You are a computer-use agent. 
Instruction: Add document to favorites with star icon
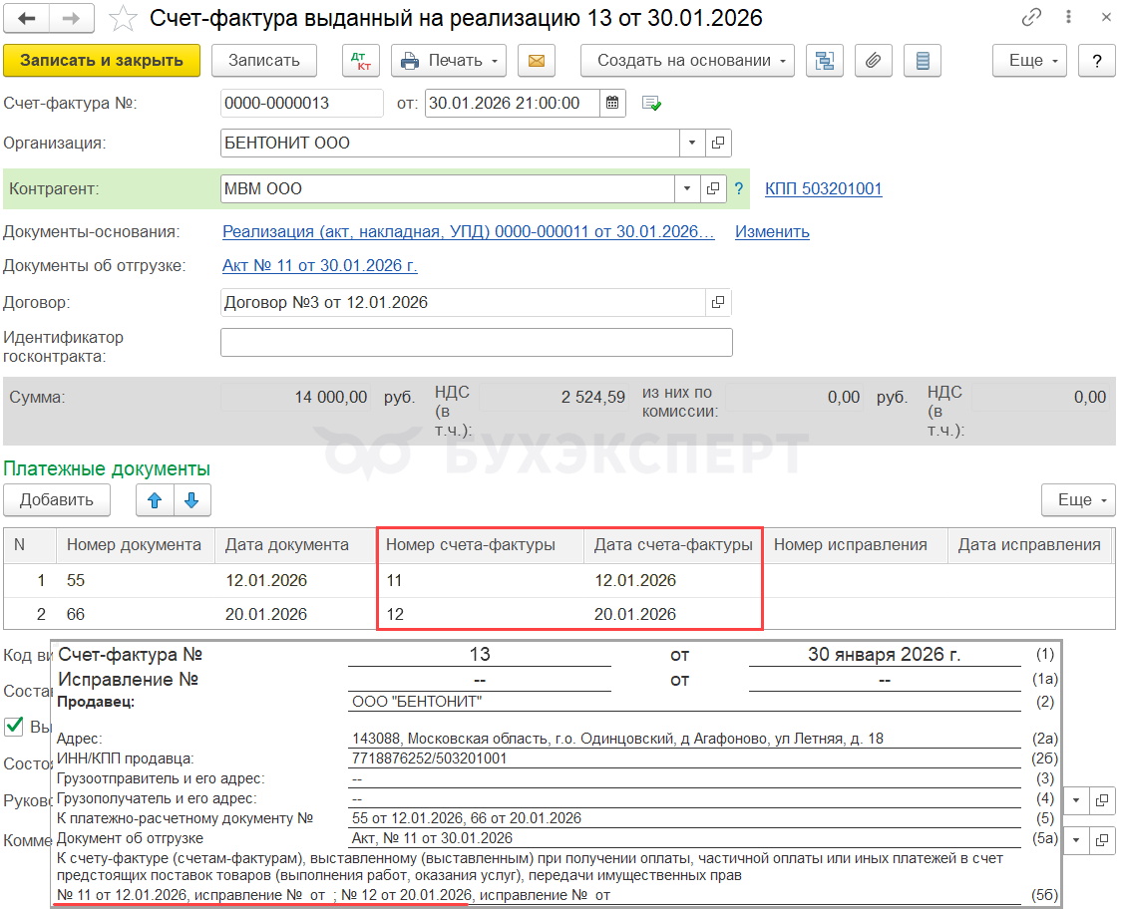point(122,18)
